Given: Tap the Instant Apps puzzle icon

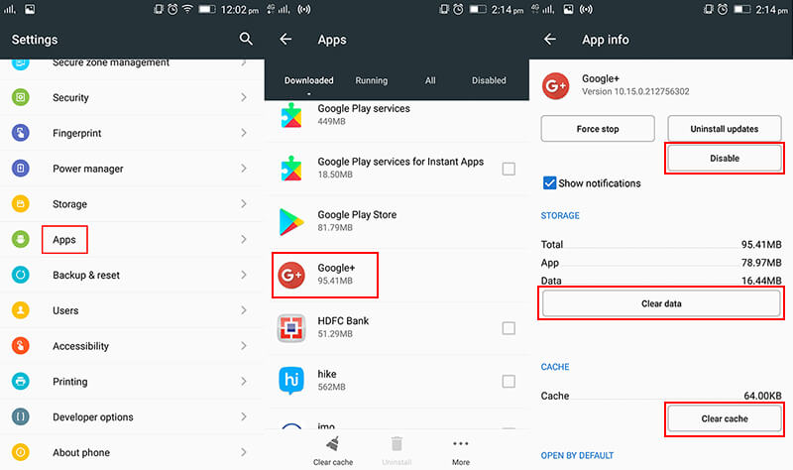Looking at the screenshot, I should click(x=291, y=168).
